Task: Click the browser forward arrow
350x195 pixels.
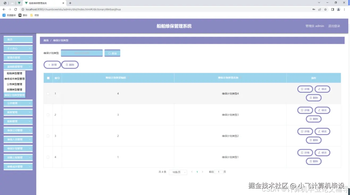Action: pos(10,9)
